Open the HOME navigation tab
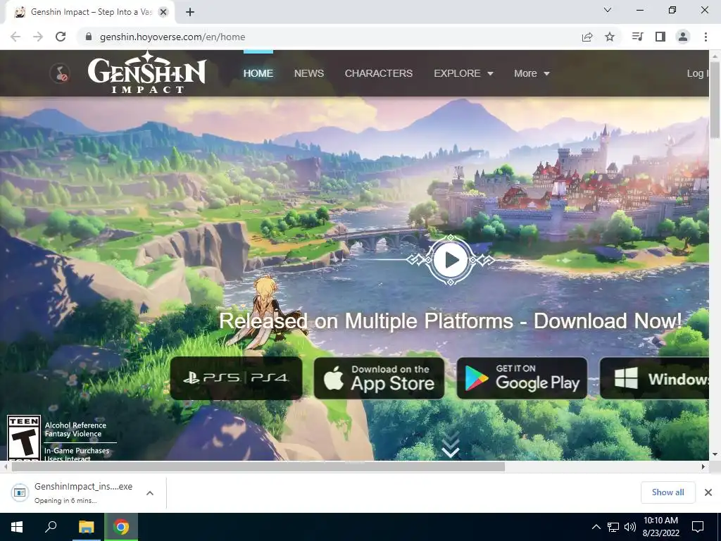 (258, 73)
